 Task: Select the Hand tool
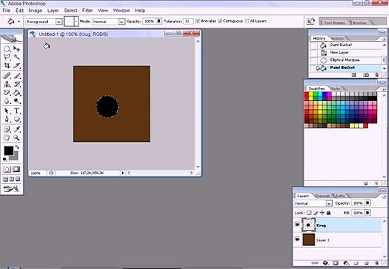(7, 137)
